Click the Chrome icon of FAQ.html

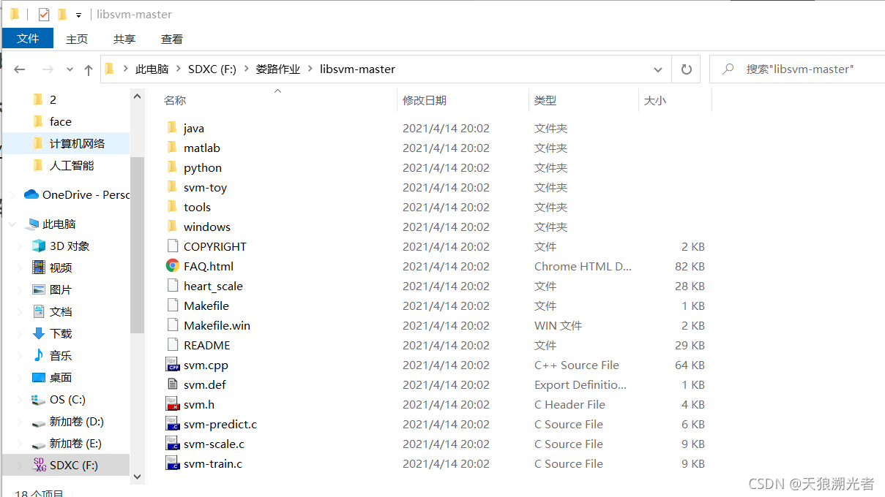tap(173, 266)
